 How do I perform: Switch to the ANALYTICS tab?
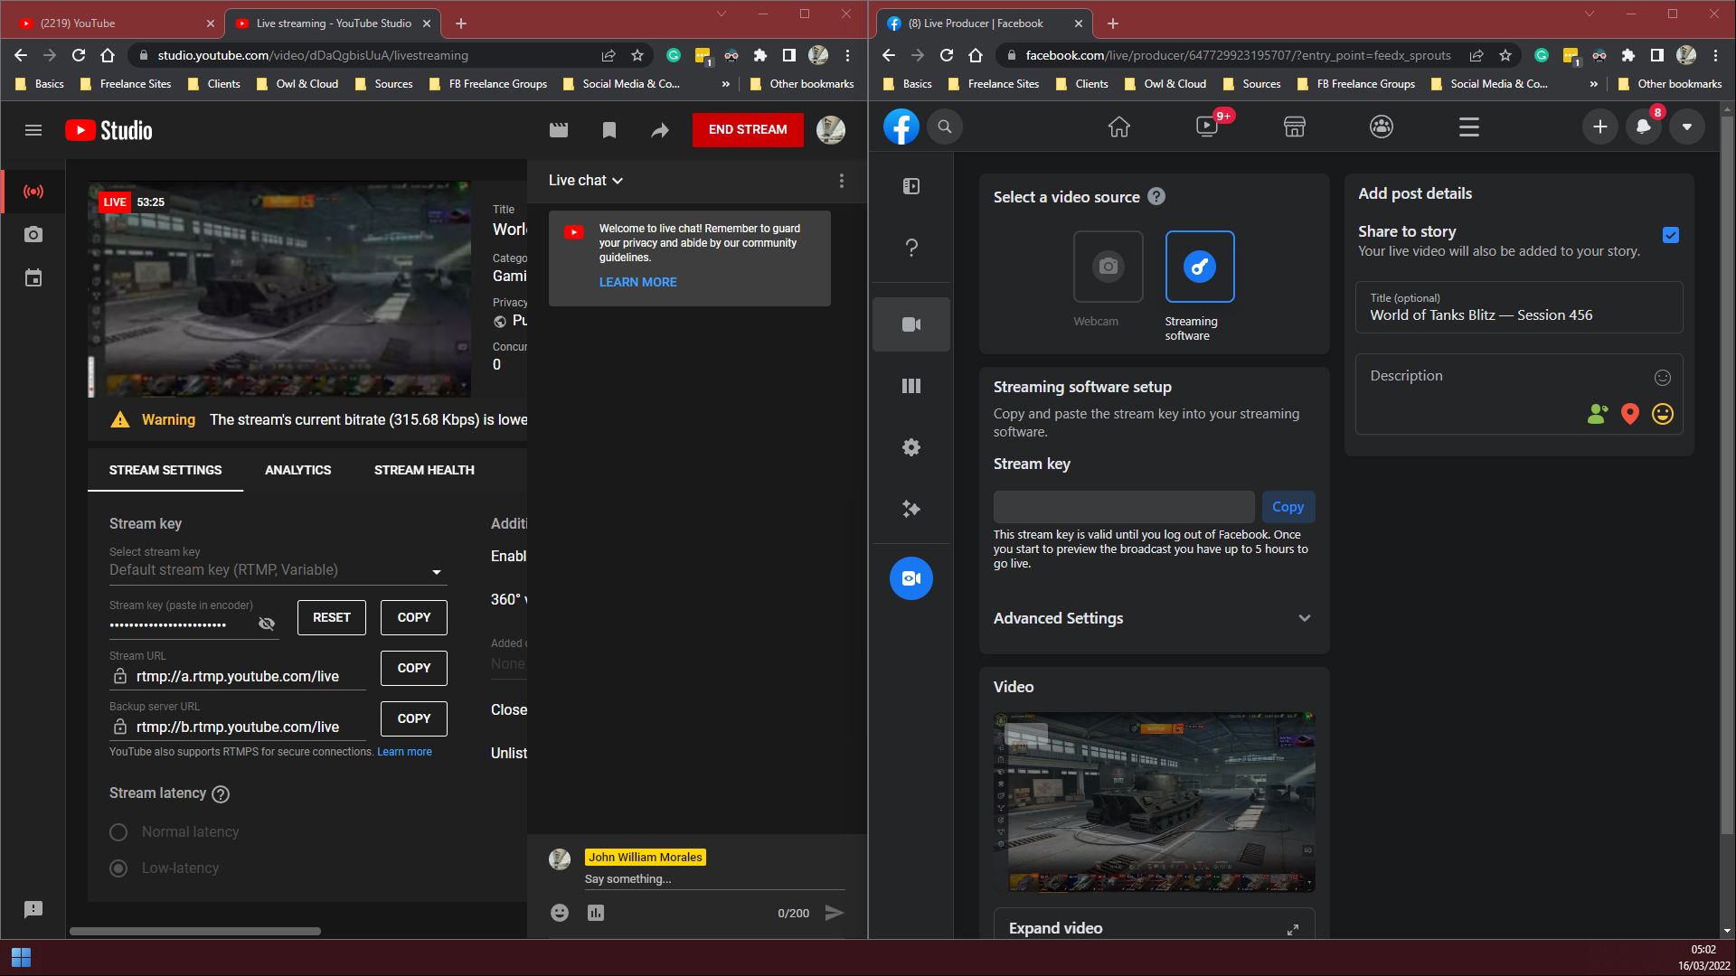(297, 470)
